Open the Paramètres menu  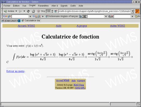(43, 6)
